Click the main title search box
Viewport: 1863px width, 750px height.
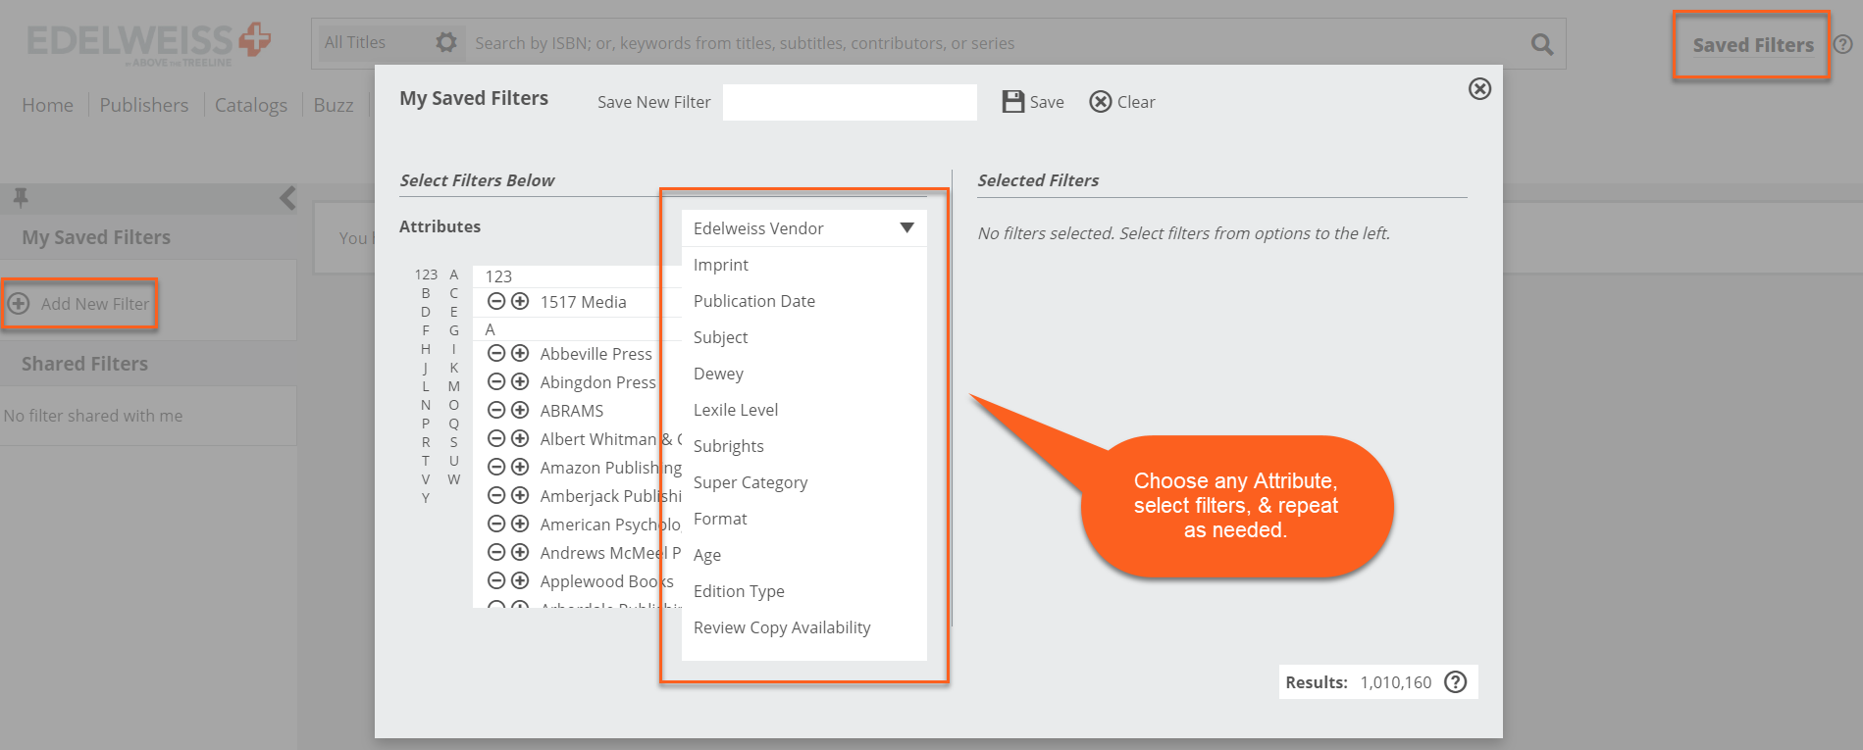[x=991, y=43]
